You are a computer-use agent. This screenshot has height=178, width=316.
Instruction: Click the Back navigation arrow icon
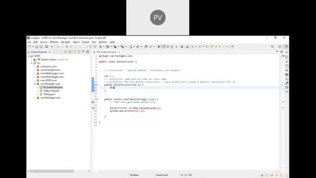click(216, 46)
